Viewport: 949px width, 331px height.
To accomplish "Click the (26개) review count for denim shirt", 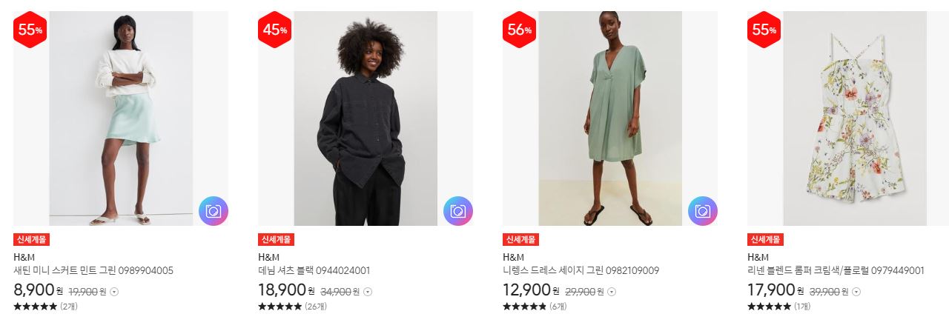I will click(x=316, y=307).
